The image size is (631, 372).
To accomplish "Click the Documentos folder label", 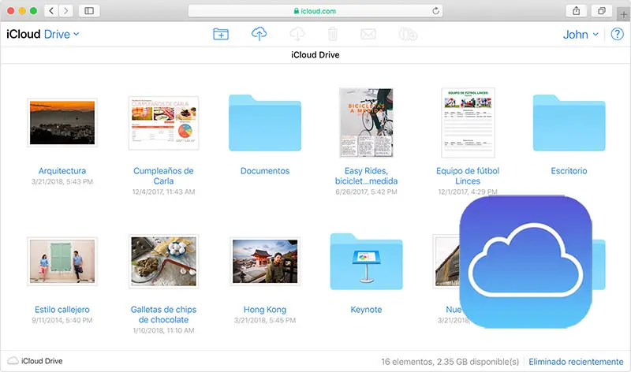I will (265, 171).
